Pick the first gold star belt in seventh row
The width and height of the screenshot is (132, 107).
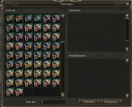[x=10, y=74]
